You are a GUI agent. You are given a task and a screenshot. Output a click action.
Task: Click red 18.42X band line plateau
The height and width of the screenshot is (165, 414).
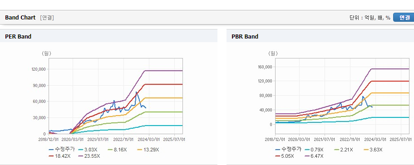164,84
